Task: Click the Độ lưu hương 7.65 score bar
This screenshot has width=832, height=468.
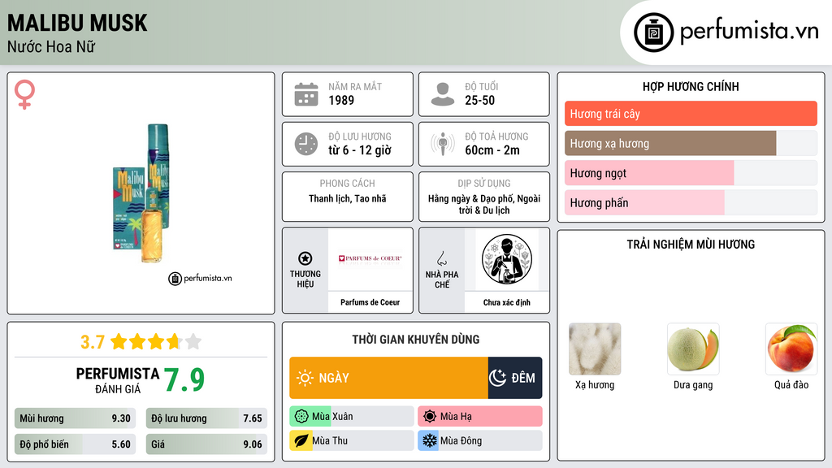Action: (206, 418)
